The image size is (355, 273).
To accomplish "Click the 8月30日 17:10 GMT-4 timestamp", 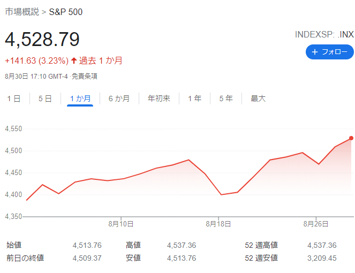I will 36,77.
